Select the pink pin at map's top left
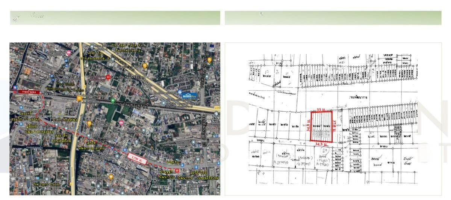 [68, 53]
